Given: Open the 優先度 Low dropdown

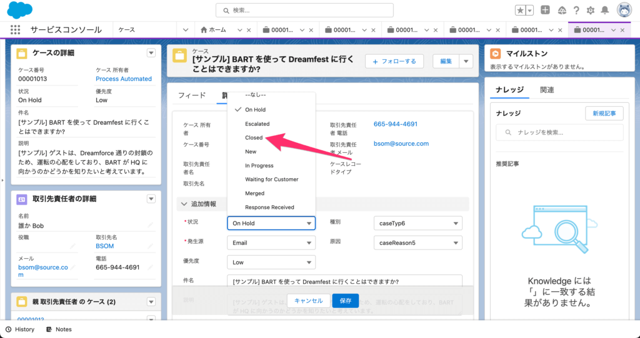Looking at the screenshot, I should point(271,263).
